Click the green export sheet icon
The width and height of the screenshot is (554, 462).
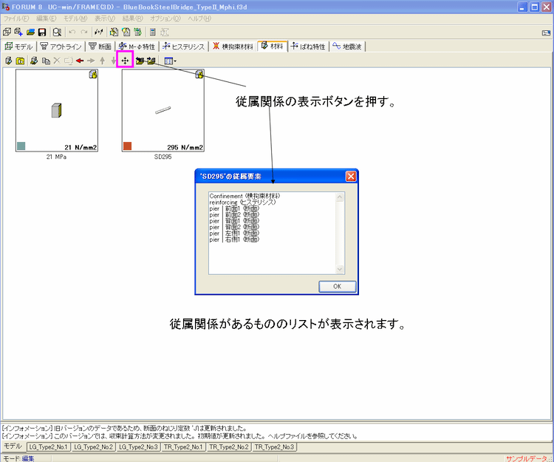tap(137, 33)
